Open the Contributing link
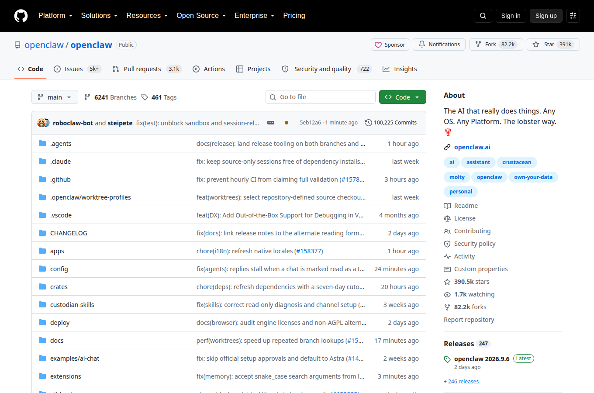The height and width of the screenshot is (393, 594). coord(467,231)
